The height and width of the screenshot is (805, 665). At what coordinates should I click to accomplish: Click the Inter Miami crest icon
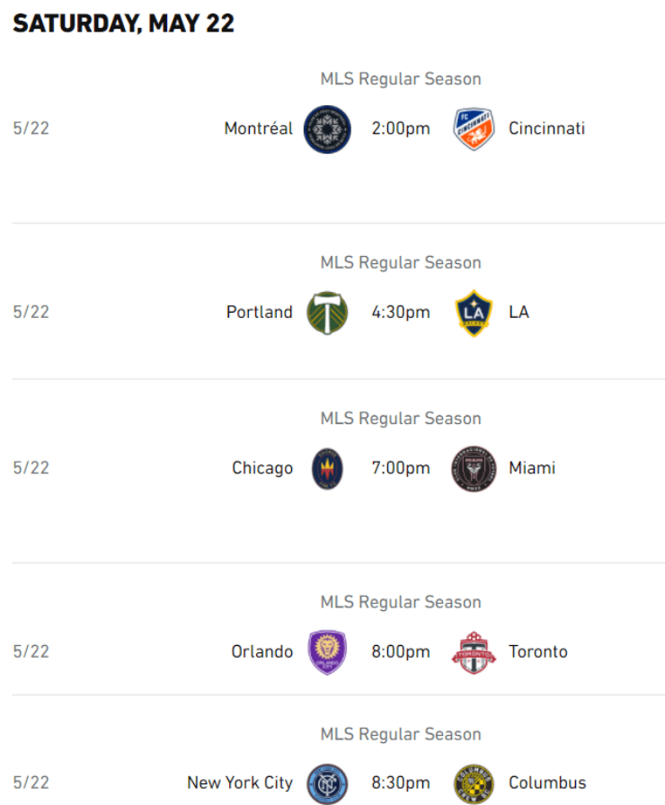pyautogui.click(x=474, y=468)
